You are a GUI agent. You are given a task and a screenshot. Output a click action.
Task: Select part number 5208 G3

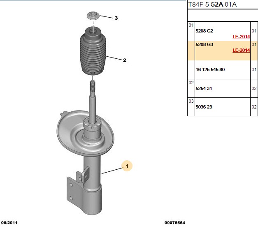(x=204, y=44)
